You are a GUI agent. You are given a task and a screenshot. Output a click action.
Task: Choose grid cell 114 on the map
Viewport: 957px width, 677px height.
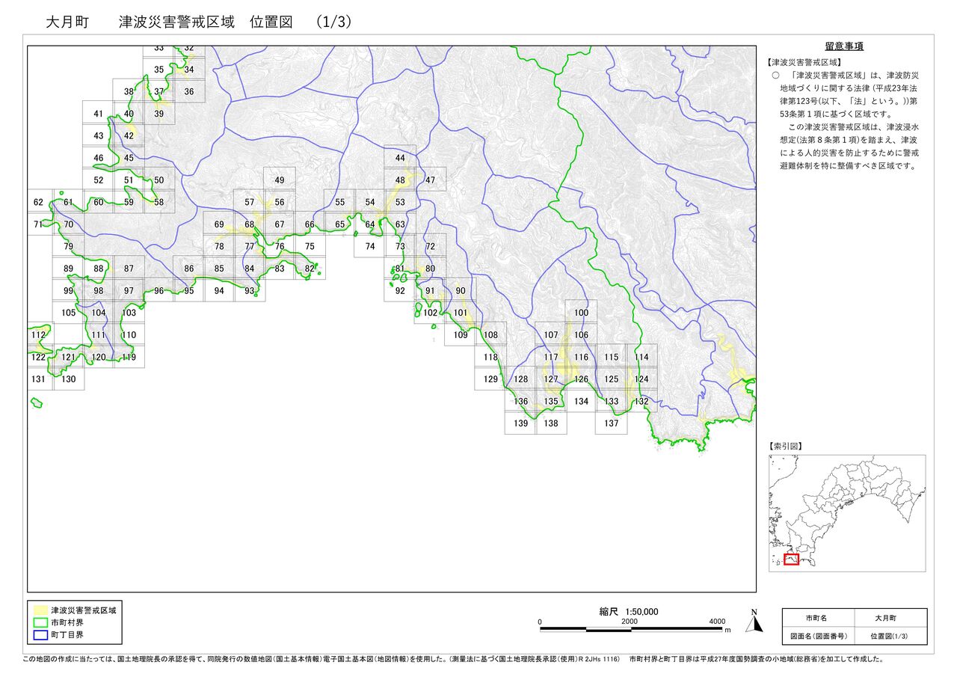click(641, 357)
